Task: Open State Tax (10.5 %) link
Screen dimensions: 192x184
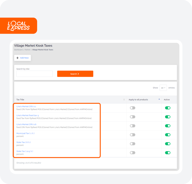Action: point(25,151)
